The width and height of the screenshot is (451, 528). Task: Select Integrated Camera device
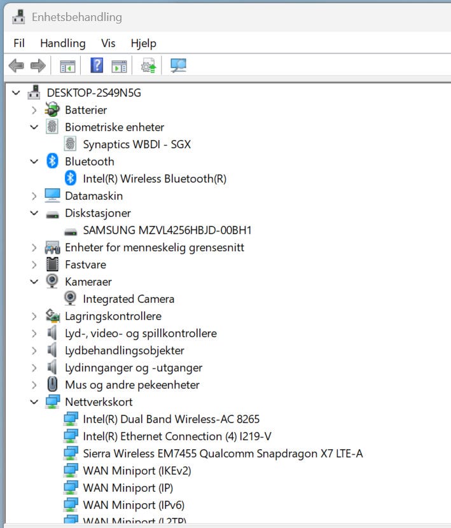[128, 299]
